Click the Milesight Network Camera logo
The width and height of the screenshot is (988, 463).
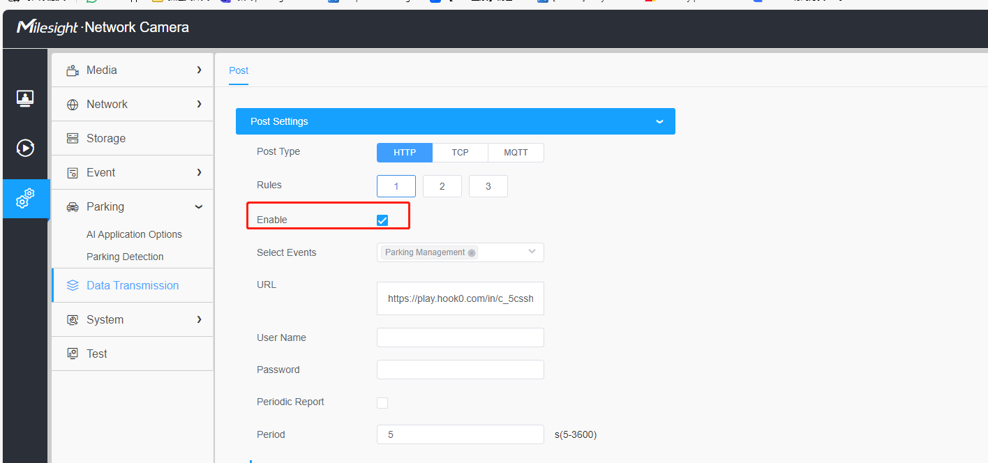click(103, 28)
